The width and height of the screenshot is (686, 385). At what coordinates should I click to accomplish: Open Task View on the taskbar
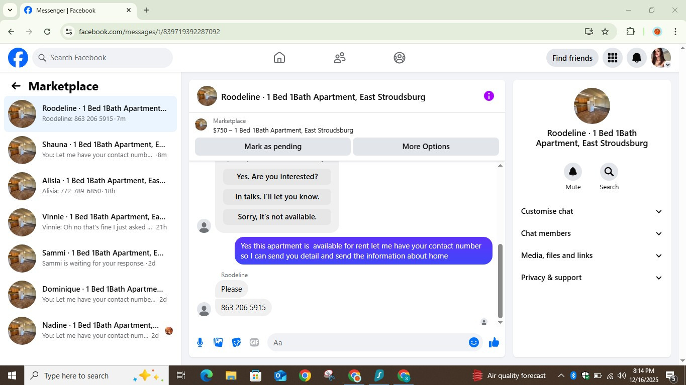pos(181,375)
